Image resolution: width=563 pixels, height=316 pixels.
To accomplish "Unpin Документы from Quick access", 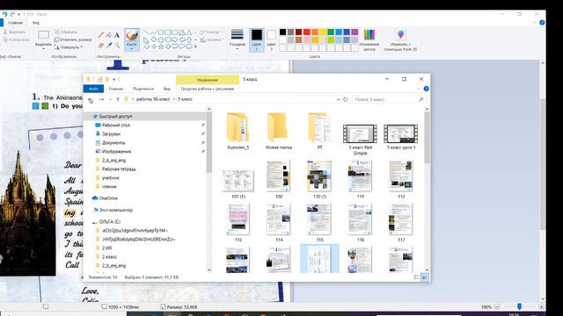I will point(203,142).
